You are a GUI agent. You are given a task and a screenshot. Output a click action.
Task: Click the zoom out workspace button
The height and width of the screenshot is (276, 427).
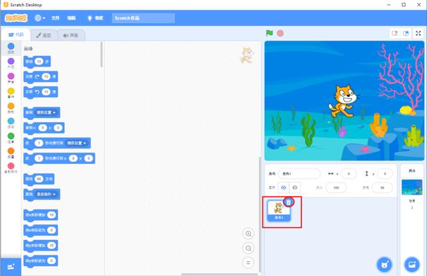[249, 248]
